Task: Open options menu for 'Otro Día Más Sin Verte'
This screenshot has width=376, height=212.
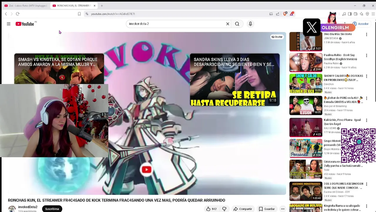Action: [x=366, y=34]
